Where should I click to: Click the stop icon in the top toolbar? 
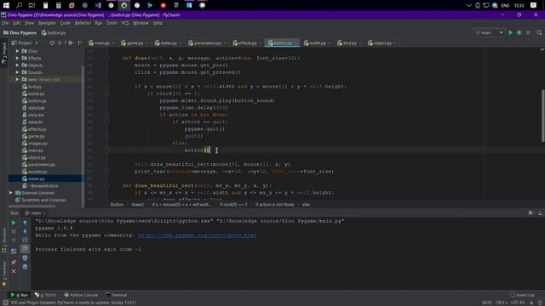[528, 32]
